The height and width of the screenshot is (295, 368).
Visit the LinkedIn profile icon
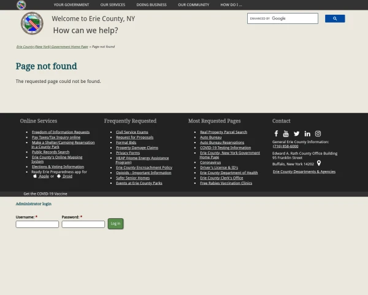(307, 134)
